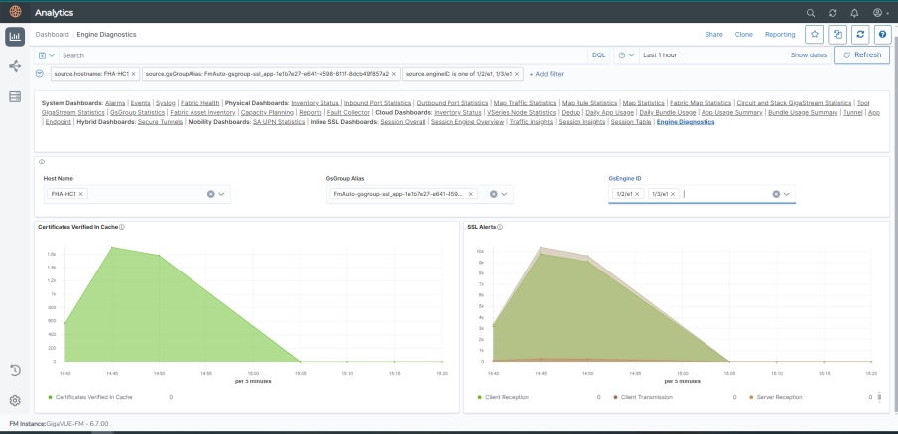The image size is (898, 434).
Task: Open the Reporting menu
Action: pyautogui.click(x=779, y=34)
